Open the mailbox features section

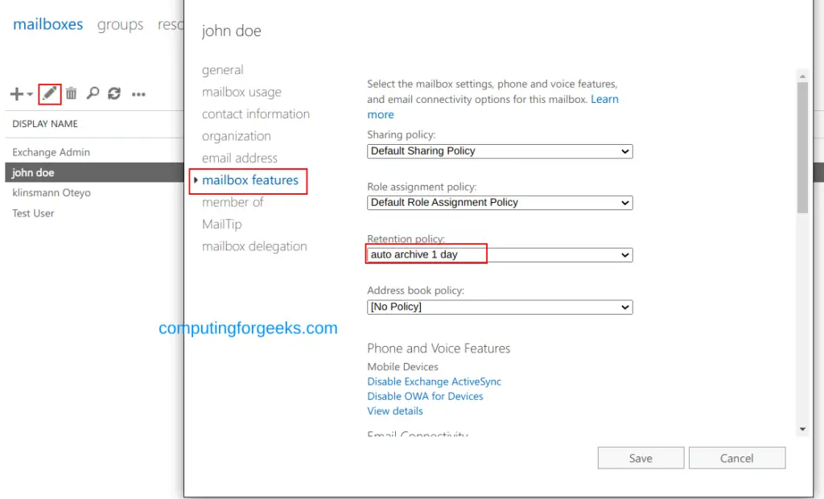pyautogui.click(x=249, y=180)
